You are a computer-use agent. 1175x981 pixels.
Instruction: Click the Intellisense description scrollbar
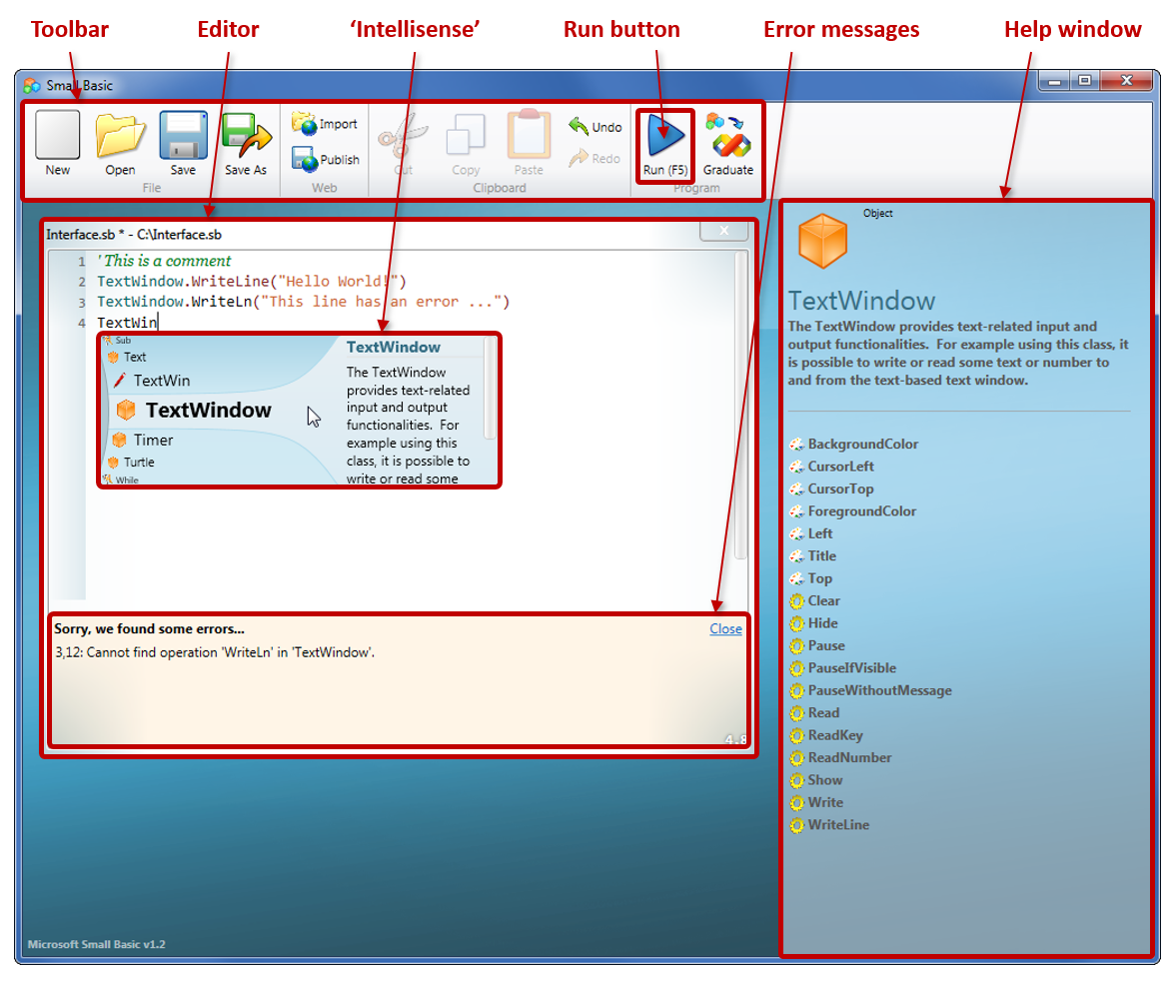(x=490, y=388)
